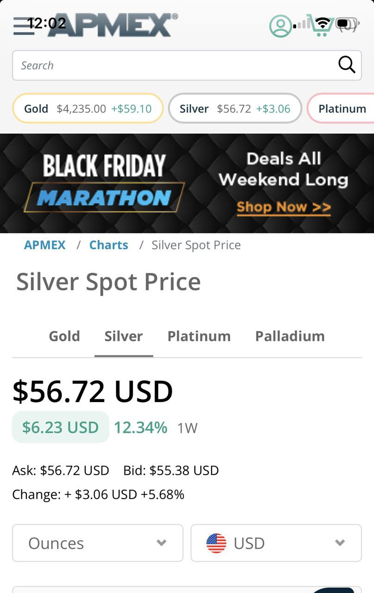Screen dimensions: 374x593
Task: Click the Shop Now >> link
Action: (283, 207)
